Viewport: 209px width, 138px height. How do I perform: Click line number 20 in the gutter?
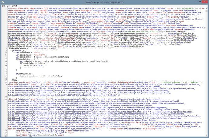tap(5, 97)
